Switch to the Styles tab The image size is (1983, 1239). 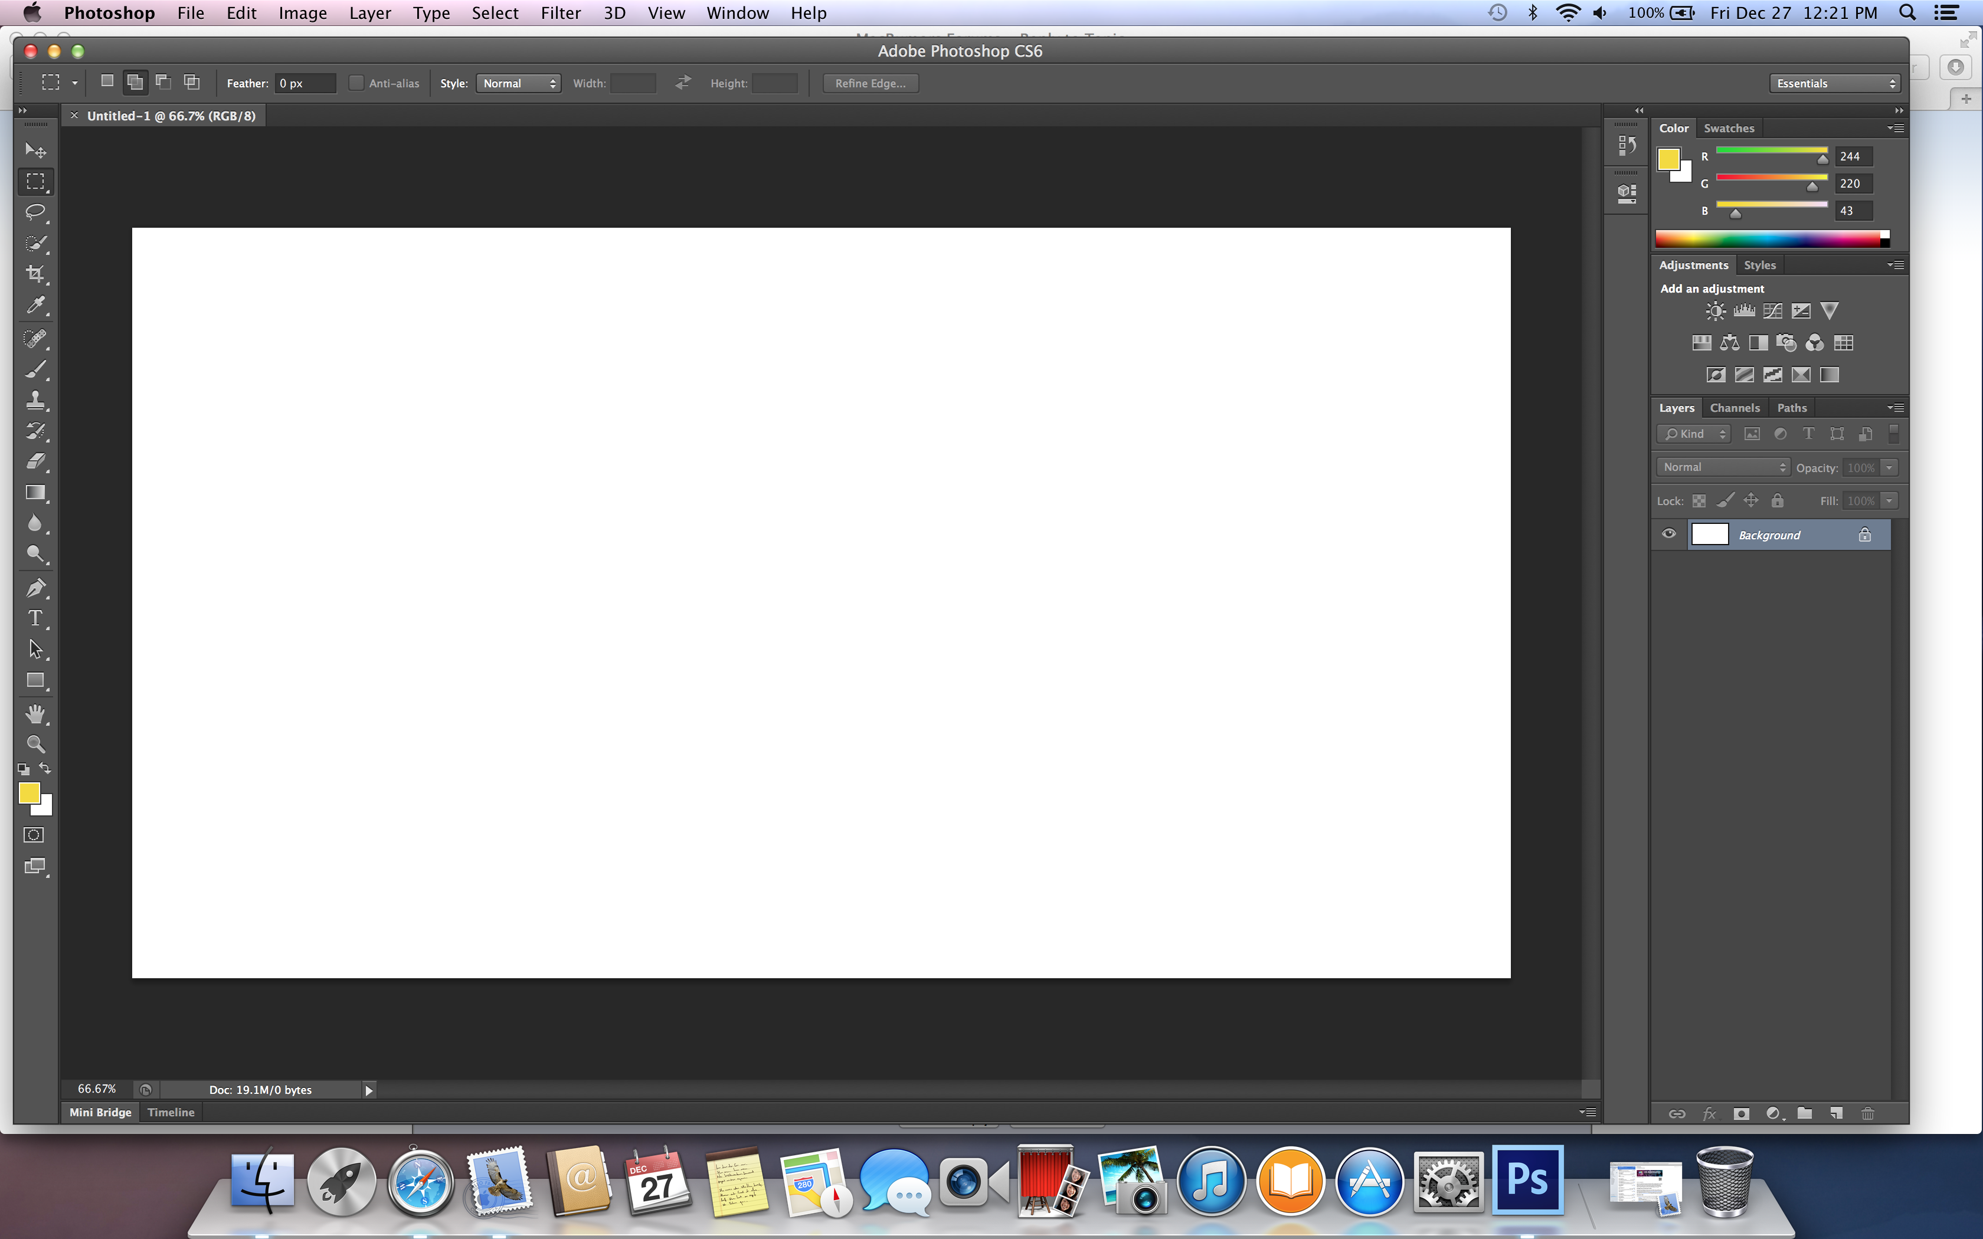point(1759,265)
